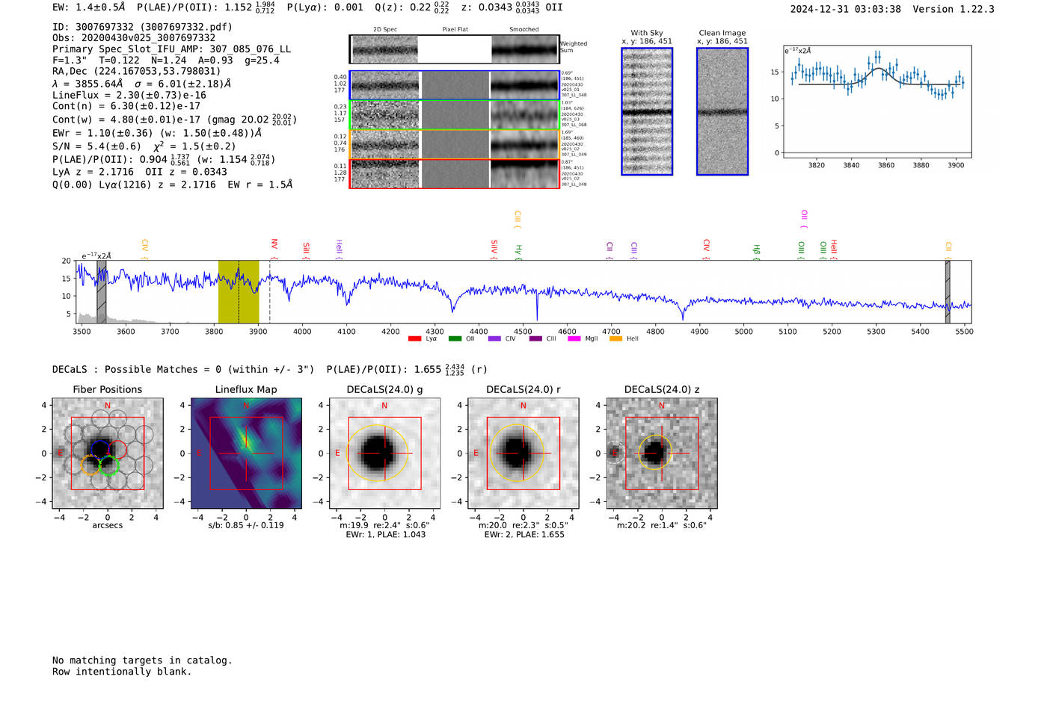Select the red-bordered fiber spectrum row
The height and width of the screenshot is (712, 1047).
(x=455, y=173)
